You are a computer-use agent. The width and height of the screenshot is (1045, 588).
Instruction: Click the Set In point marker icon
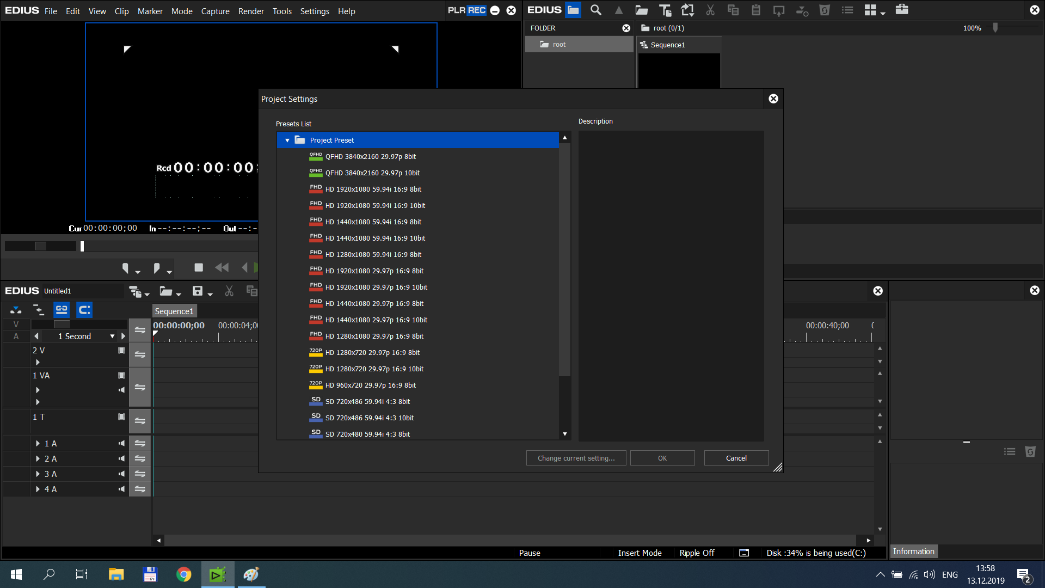(126, 268)
